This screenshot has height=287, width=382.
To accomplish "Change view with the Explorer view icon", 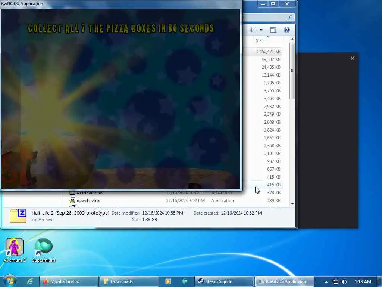I will [x=253, y=30].
